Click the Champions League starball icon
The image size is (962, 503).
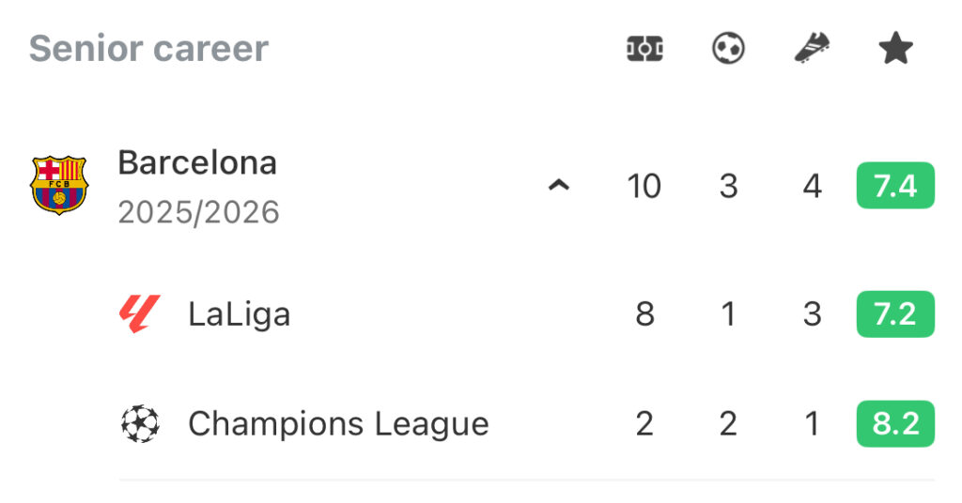140,424
